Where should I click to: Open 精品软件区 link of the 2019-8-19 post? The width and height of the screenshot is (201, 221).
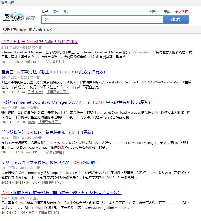coord(49,212)
